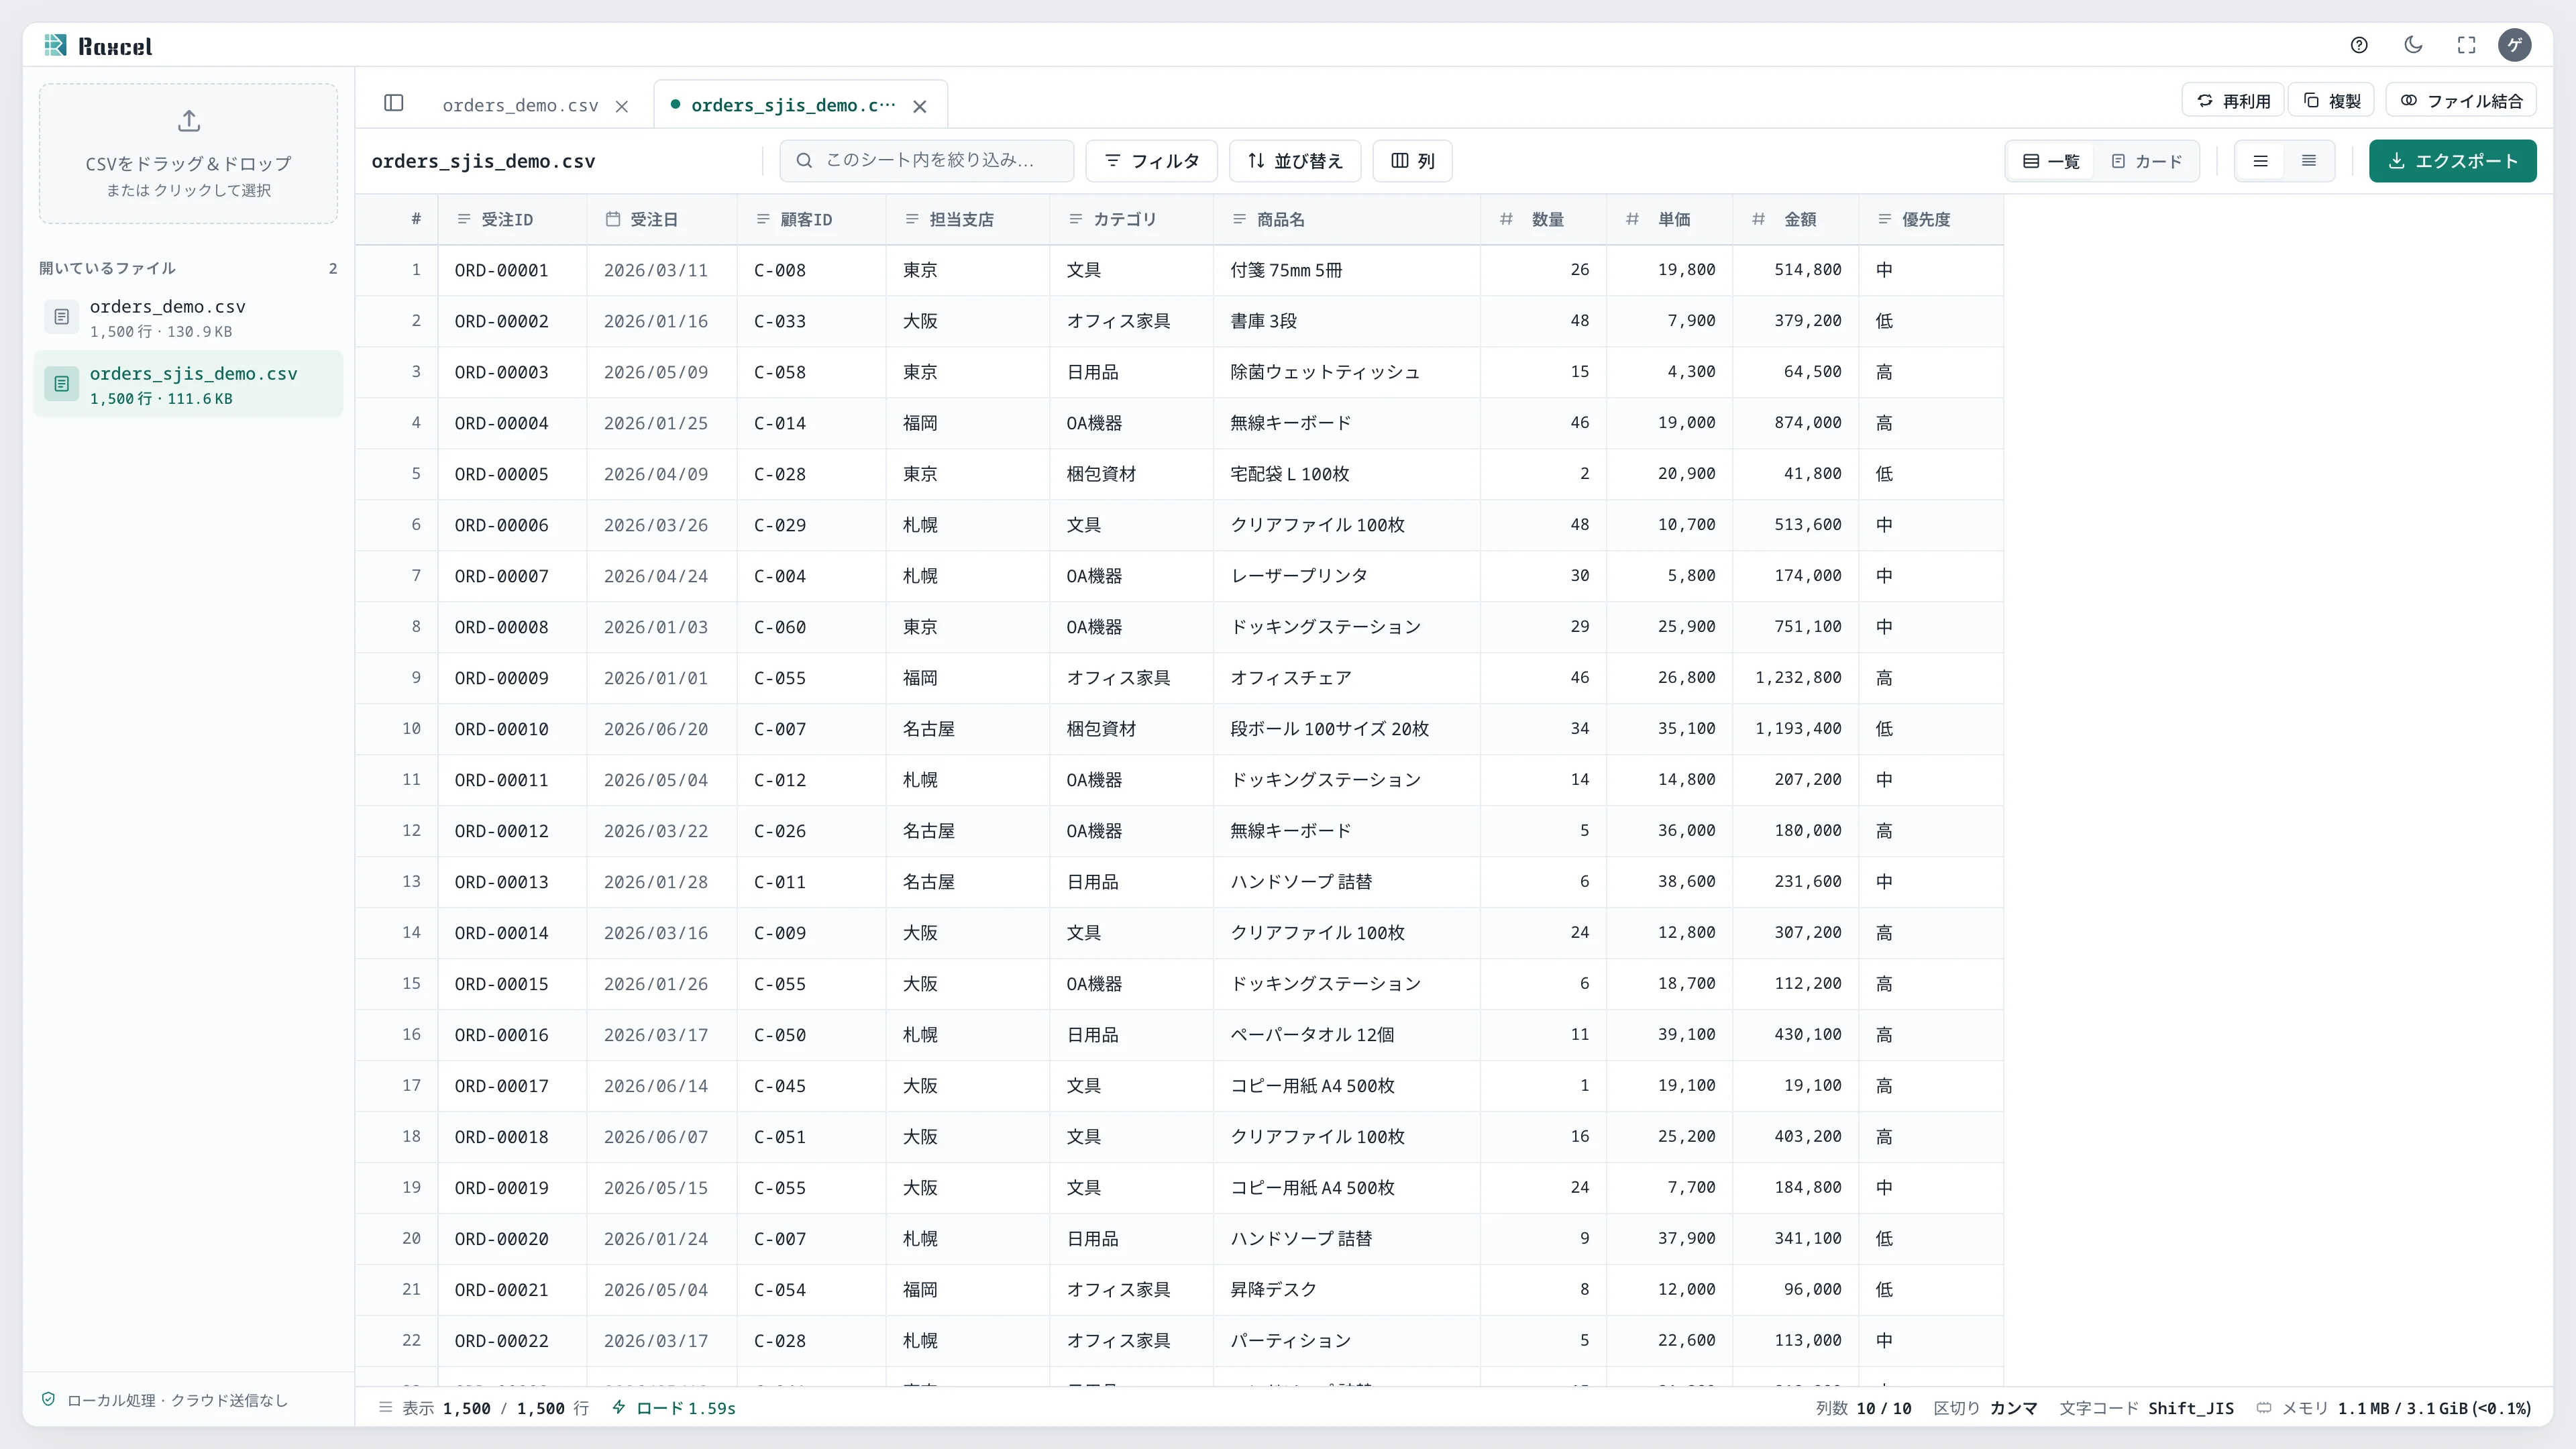Focus the sheet filter search field
Image resolution: width=2576 pixels, height=1449 pixels.
pyautogui.click(x=927, y=160)
